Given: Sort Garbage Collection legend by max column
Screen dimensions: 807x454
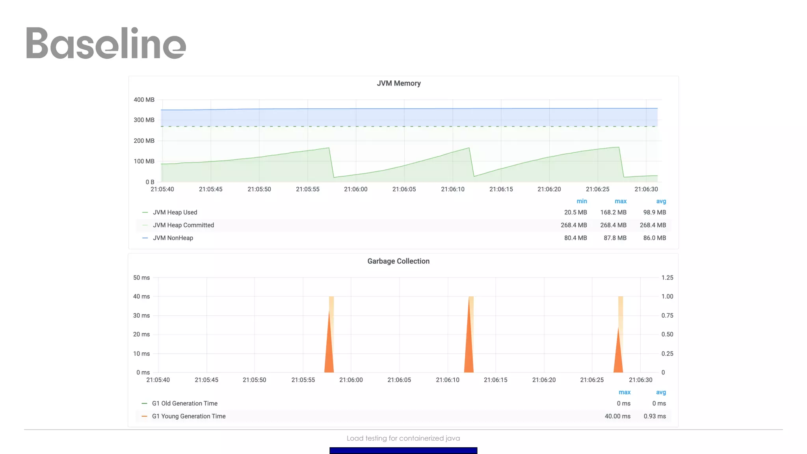Looking at the screenshot, I should tap(625, 393).
